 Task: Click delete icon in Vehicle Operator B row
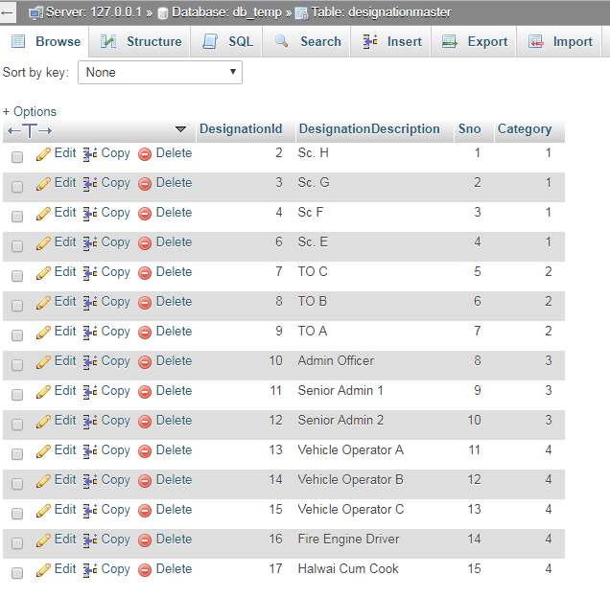click(x=145, y=480)
